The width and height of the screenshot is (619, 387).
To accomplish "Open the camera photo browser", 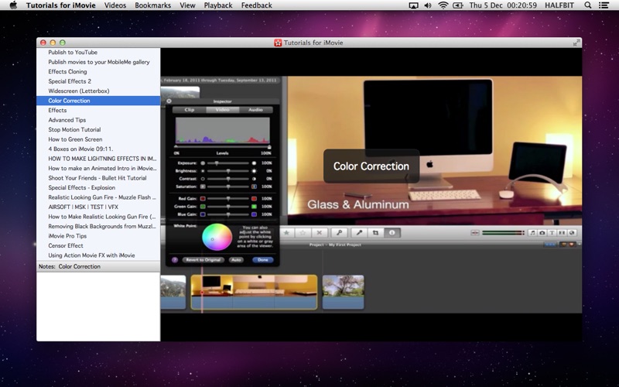I will [x=542, y=233].
